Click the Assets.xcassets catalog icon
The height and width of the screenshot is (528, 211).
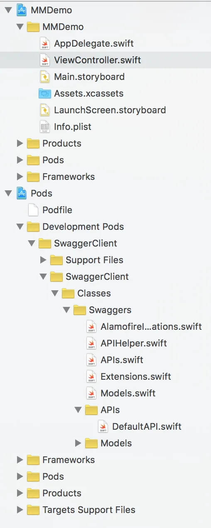click(44, 93)
